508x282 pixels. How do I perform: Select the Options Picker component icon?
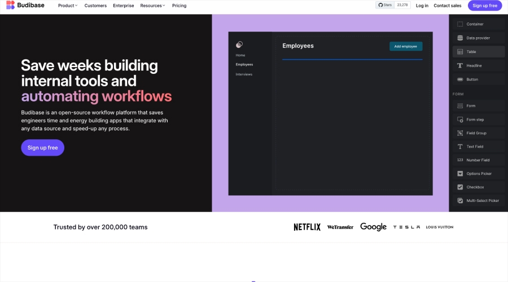[460, 174]
